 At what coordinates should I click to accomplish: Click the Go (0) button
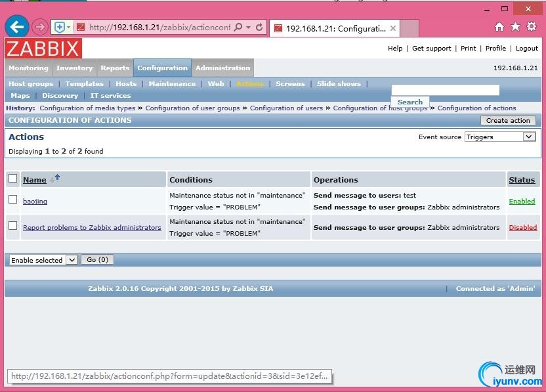(98, 259)
